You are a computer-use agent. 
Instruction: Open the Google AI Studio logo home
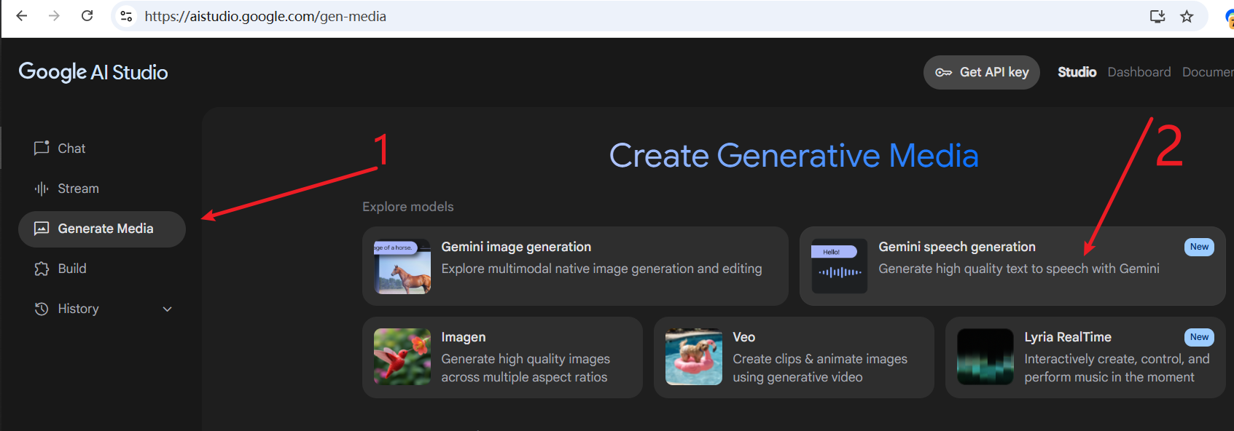(93, 72)
